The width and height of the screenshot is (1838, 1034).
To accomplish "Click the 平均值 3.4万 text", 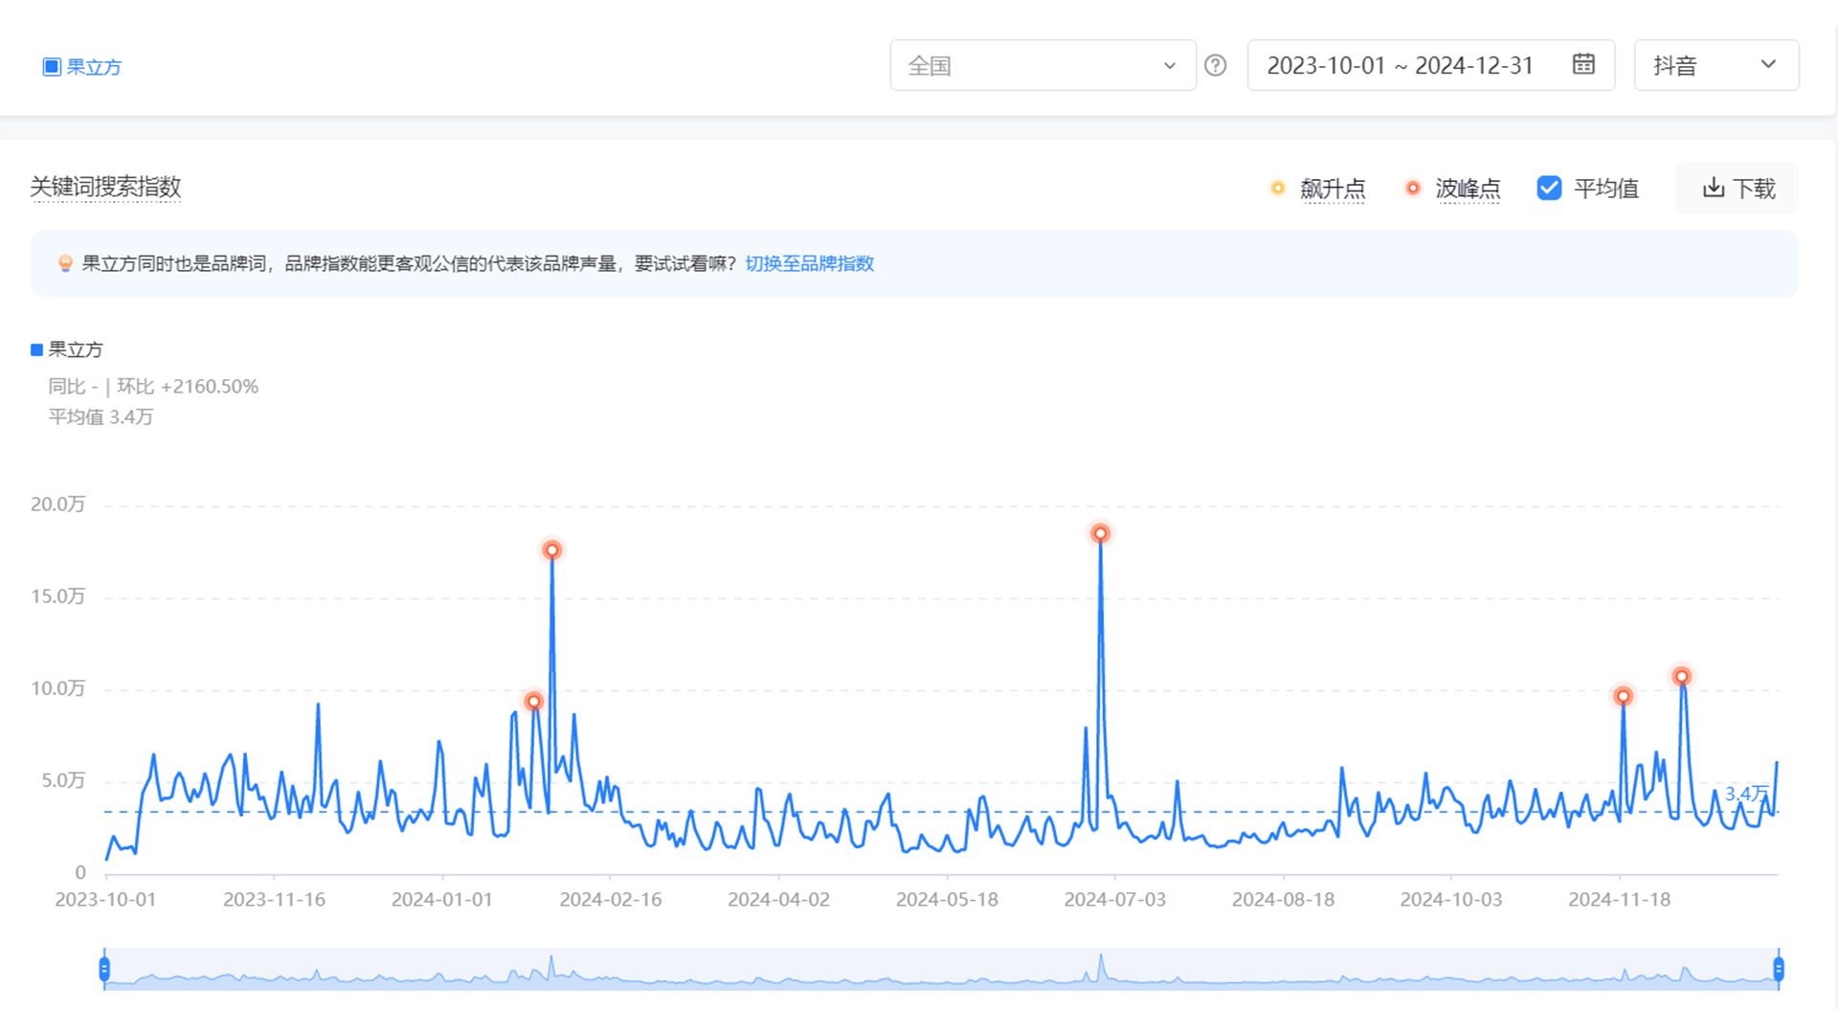I will (x=101, y=417).
